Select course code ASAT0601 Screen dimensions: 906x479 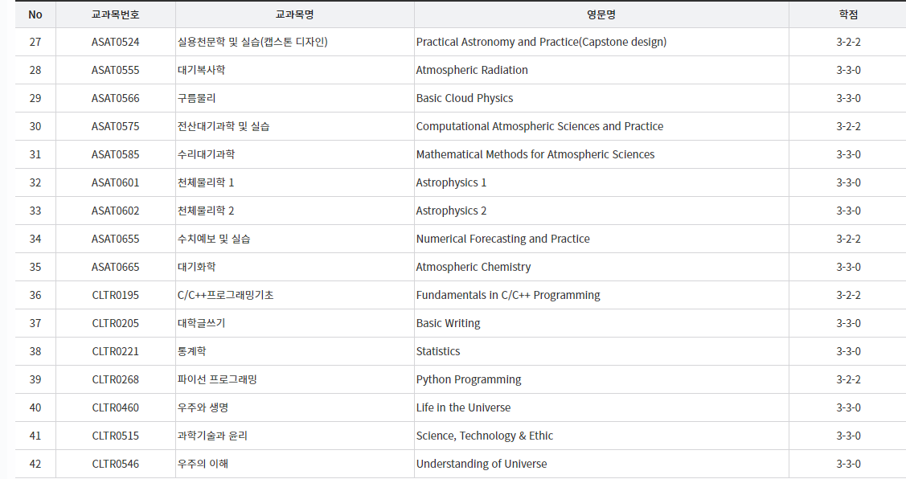tap(116, 182)
